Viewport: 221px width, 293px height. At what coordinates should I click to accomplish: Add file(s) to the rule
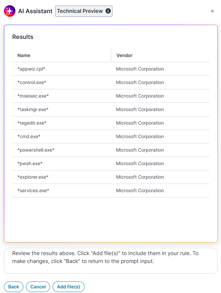click(x=68, y=287)
